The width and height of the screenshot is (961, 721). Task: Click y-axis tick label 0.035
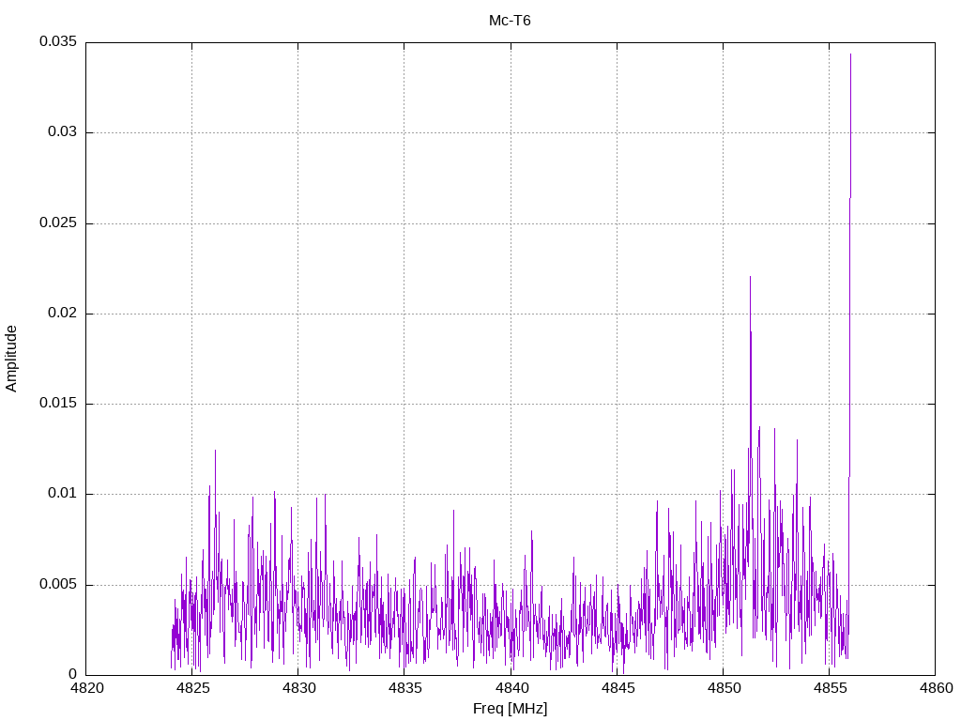[x=58, y=41]
